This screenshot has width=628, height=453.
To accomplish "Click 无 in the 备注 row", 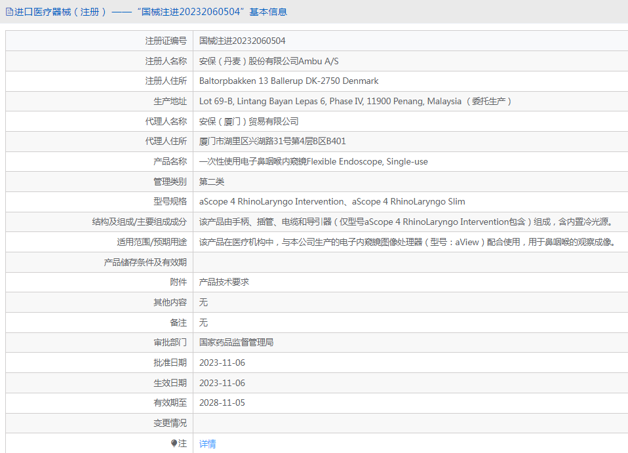I will click(203, 323).
